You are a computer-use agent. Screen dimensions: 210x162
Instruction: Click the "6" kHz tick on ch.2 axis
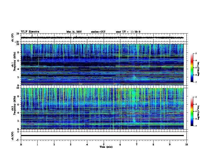19,105
